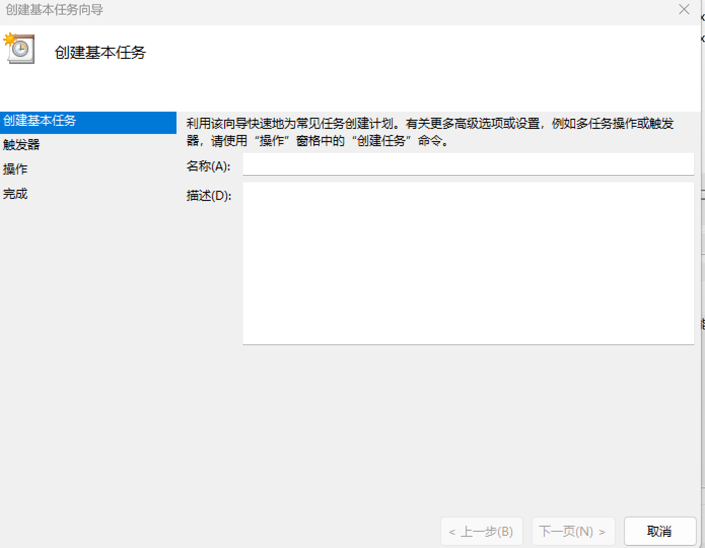The height and width of the screenshot is (548, 705).
Task: Click the wizard description text starting 利用该向导
Action: click(x=430, y=132)
